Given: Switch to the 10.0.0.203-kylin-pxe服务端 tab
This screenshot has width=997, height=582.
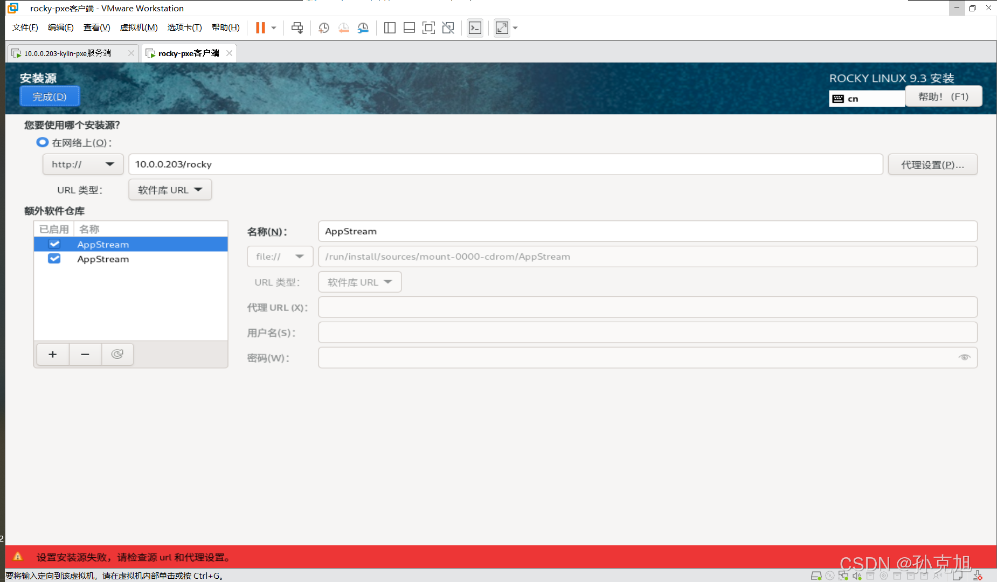Looking at the screenshot, I should 67,53.
